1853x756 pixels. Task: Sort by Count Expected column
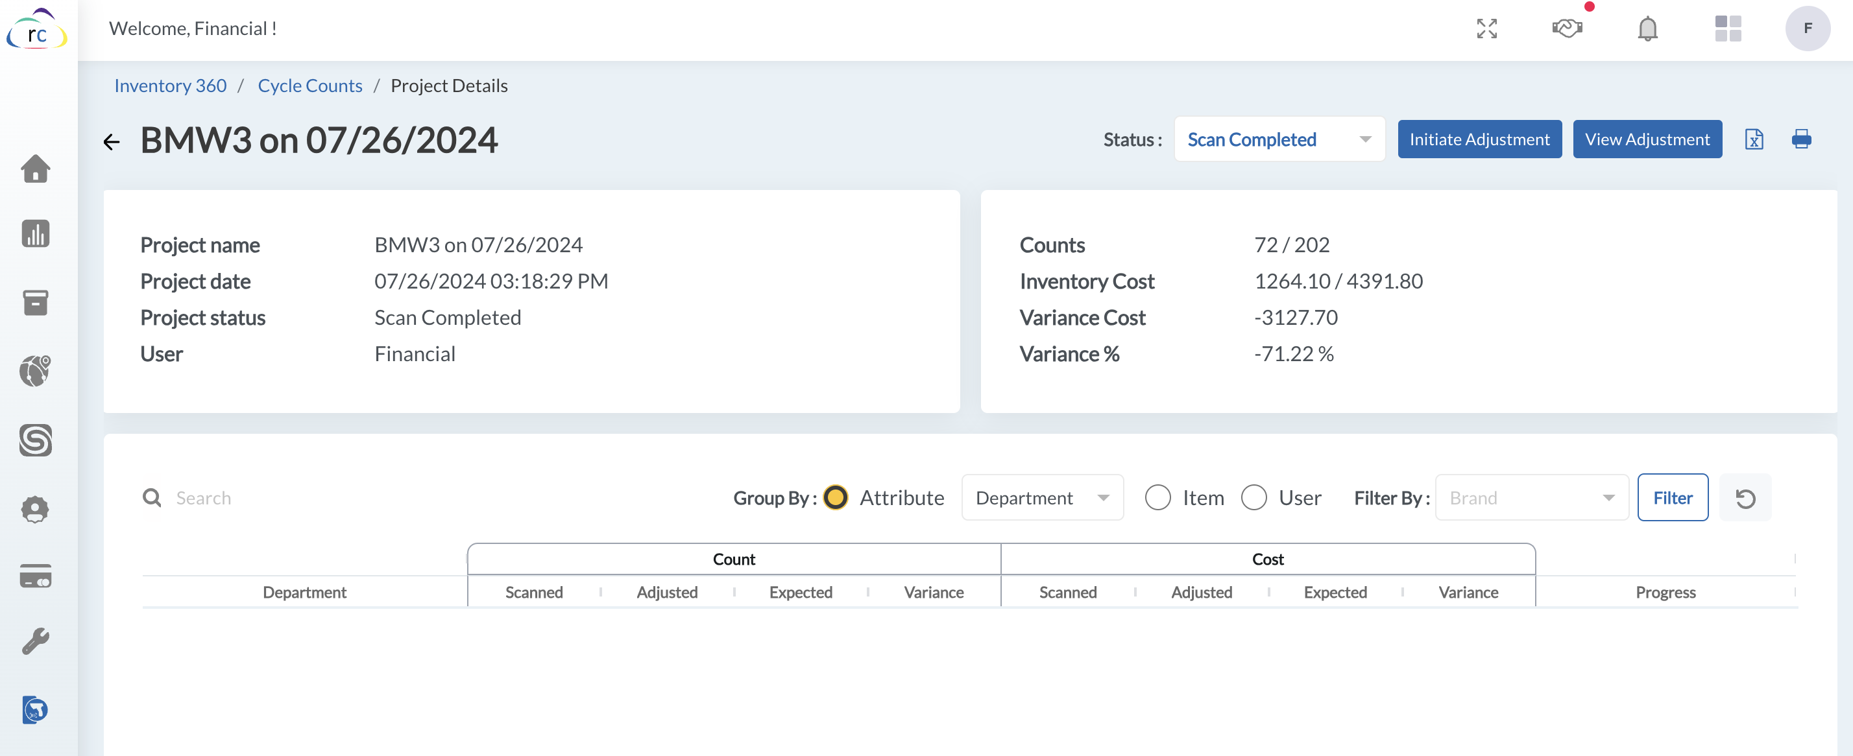tap(801, 593)
